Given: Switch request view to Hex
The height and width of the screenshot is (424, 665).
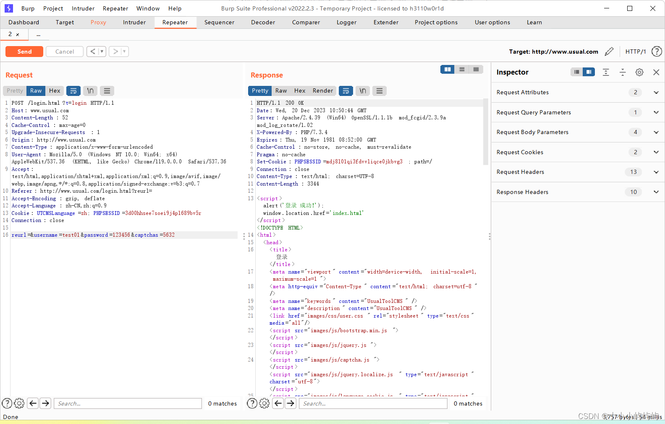Looking at the screenshot, I should 55,90.
